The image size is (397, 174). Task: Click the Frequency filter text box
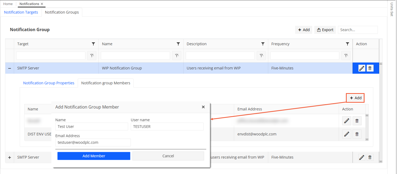(305, 56)
